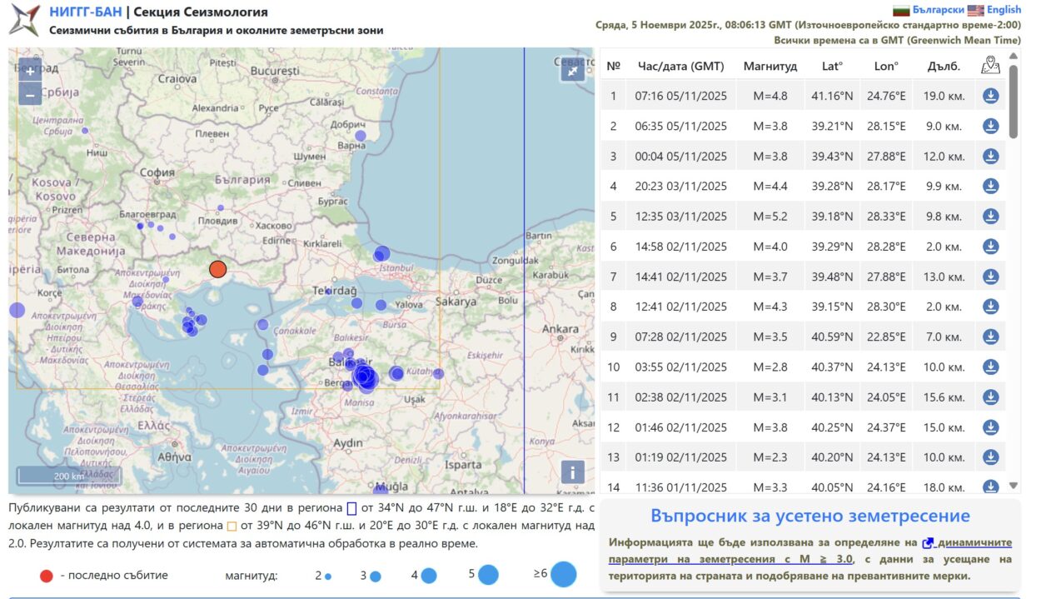Click the red latest event marker on map
The image size is (1046, 599).
(x=217, y=269)
